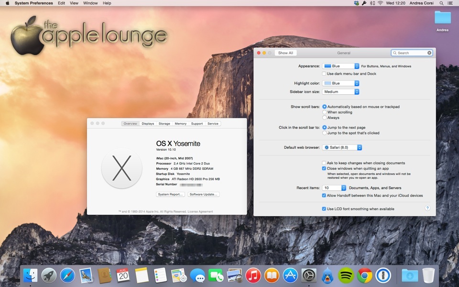Screen dimensions: 459x287
Task: Open Sidebar icon size dropdown
Action: pos(341,92)
